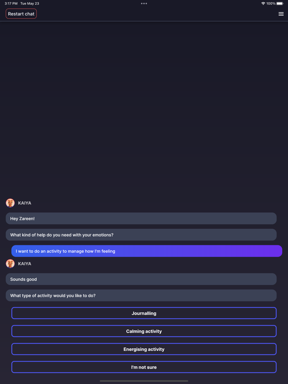The height and width of the screenshot is (384, 288).
Task: Tap the home indicator bar
Action: pos(144,381)
